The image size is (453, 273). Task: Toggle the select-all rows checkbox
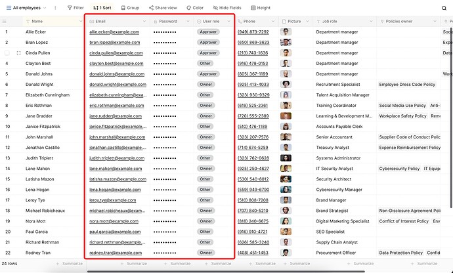tap(7, 22)
